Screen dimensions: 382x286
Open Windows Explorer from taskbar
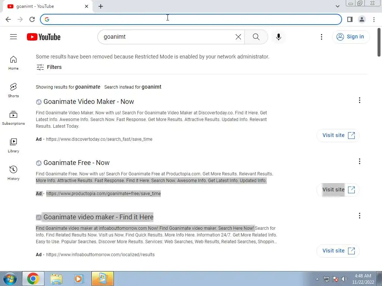click(56, 279)
